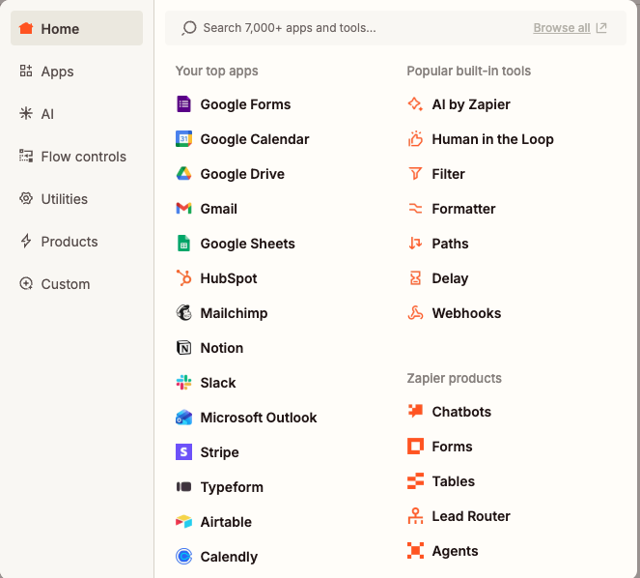Image resolution: width=640 pixels, height=578 pixels.
Task: Select the Products category
Action: (58, 242)
